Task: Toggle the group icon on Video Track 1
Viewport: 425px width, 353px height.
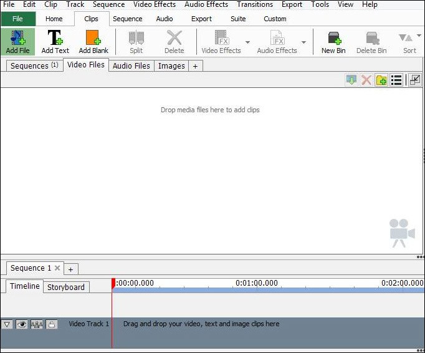Action: click(37, 324)
